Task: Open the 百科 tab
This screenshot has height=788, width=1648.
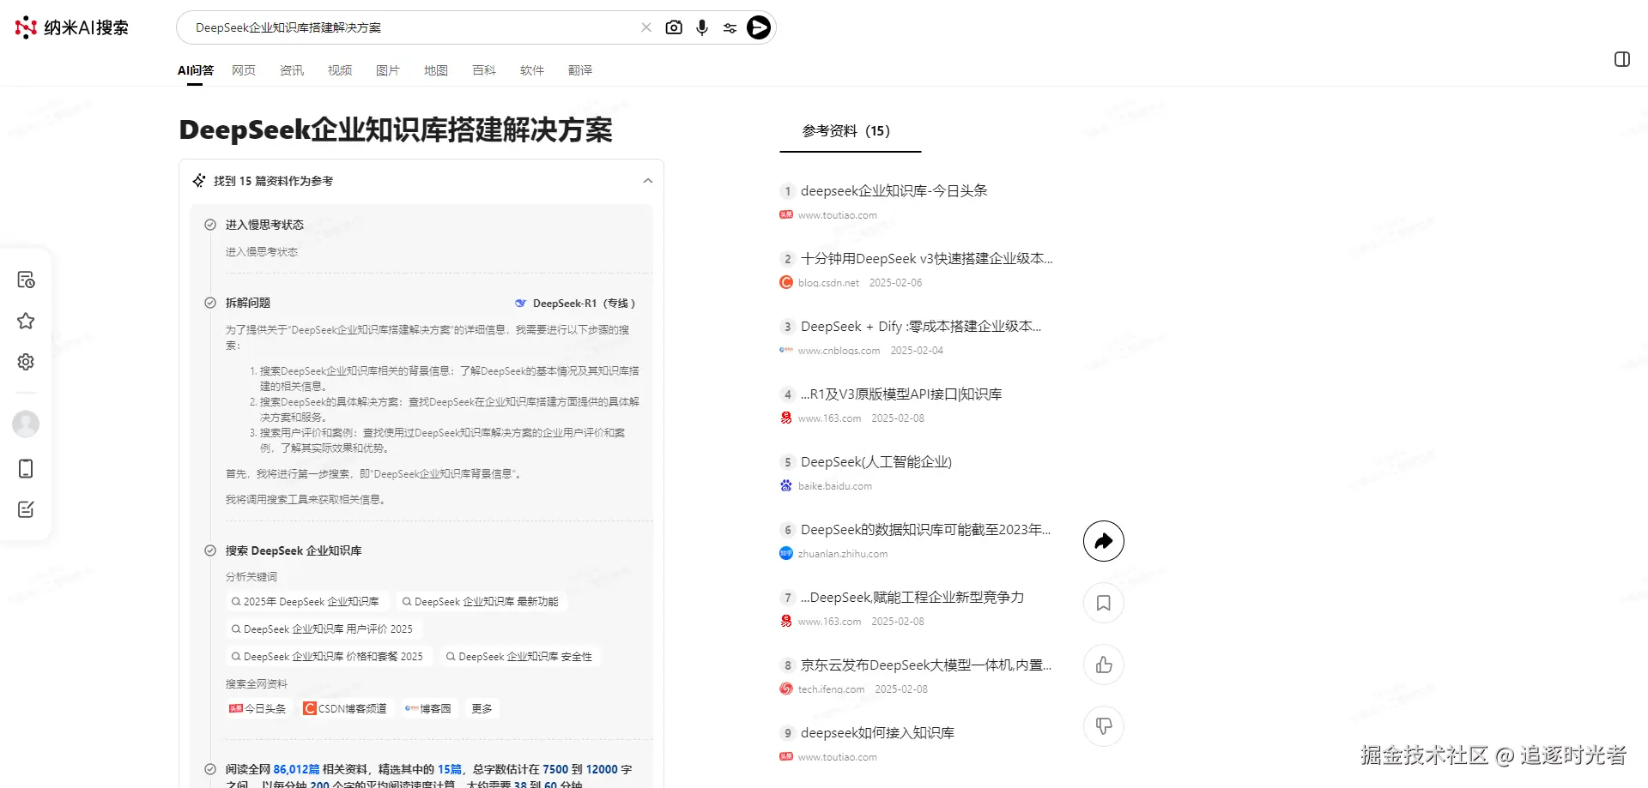Action: [484, 70]
